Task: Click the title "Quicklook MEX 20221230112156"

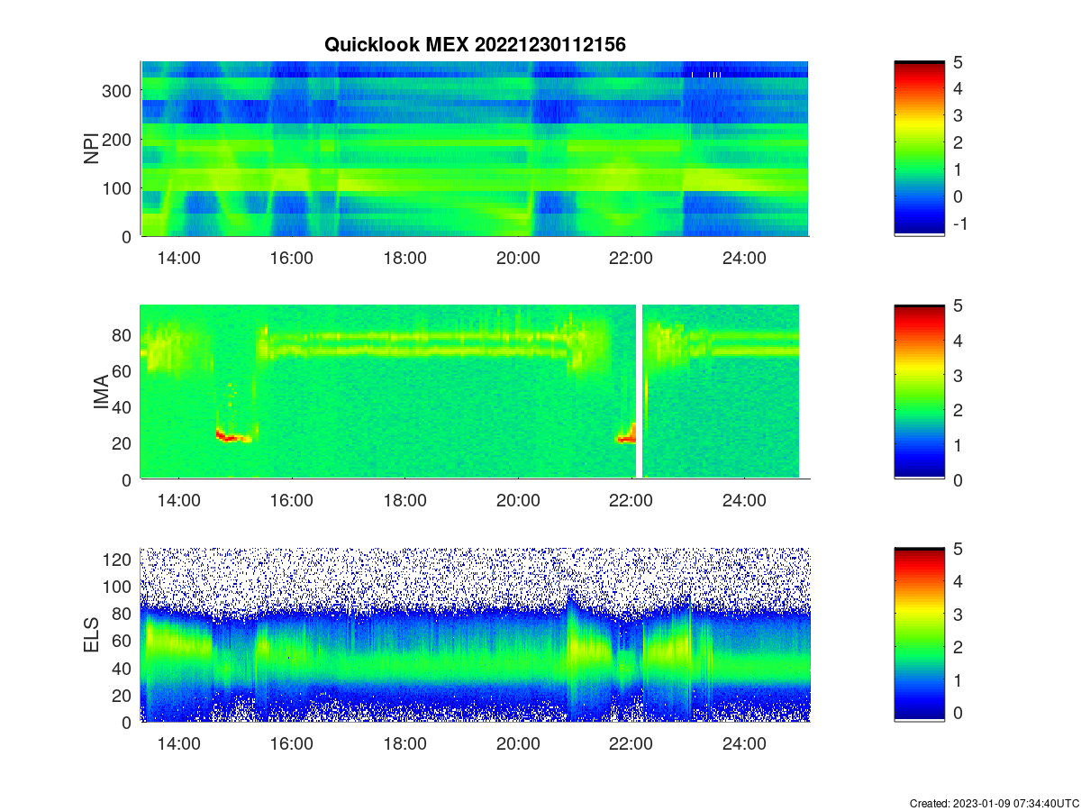Action: [x=475, y=44]
